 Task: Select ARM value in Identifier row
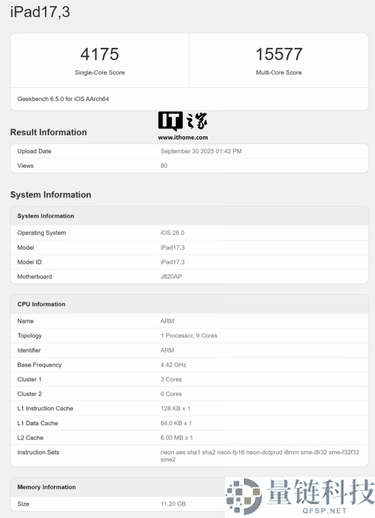pos(167,350)
